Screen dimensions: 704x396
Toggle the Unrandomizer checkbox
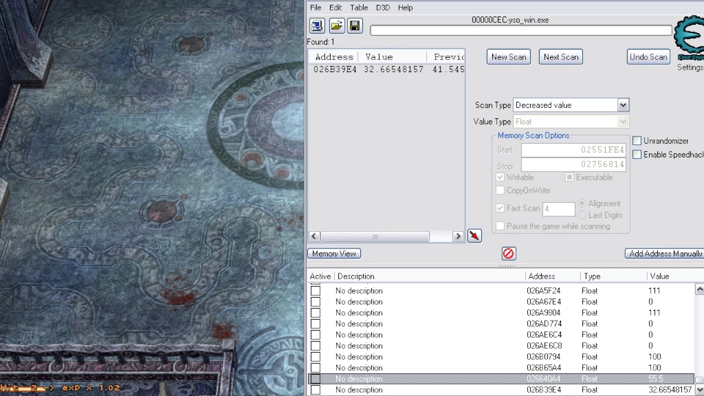tap(637, 141)
